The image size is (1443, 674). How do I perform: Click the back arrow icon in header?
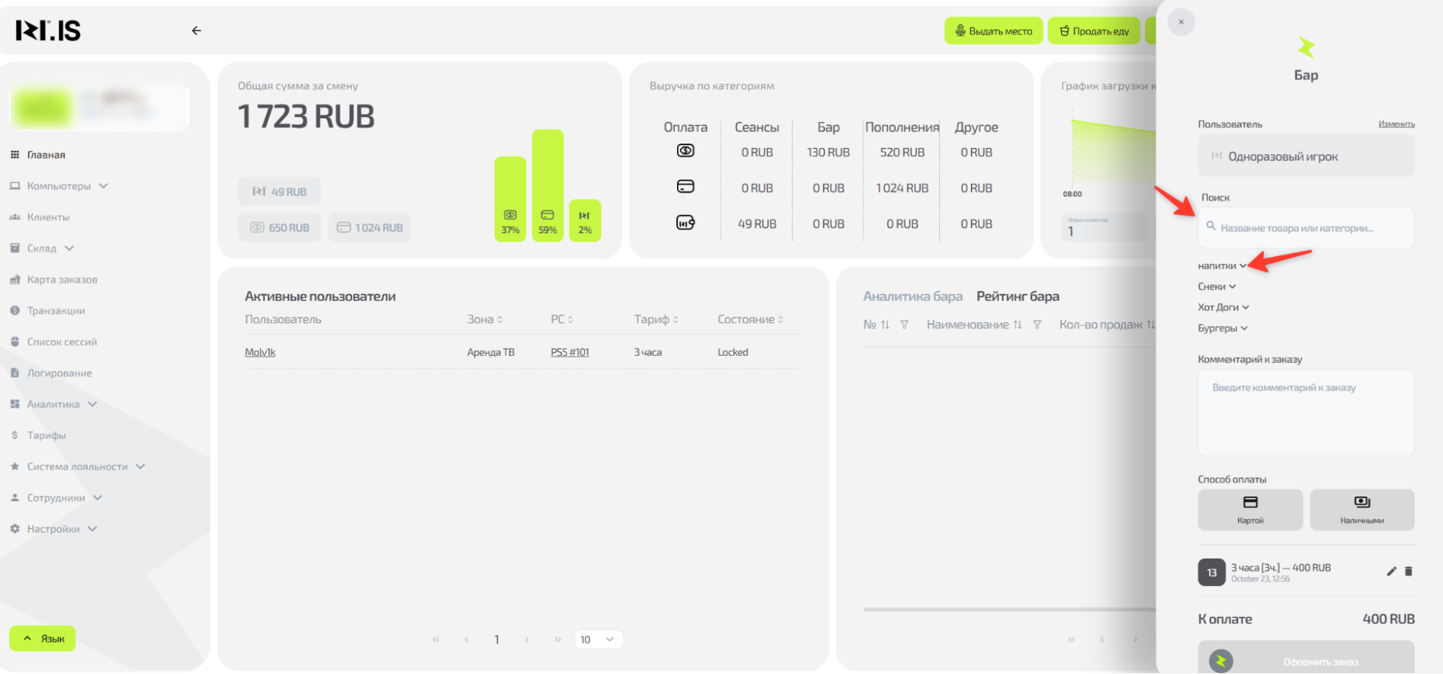196,30
